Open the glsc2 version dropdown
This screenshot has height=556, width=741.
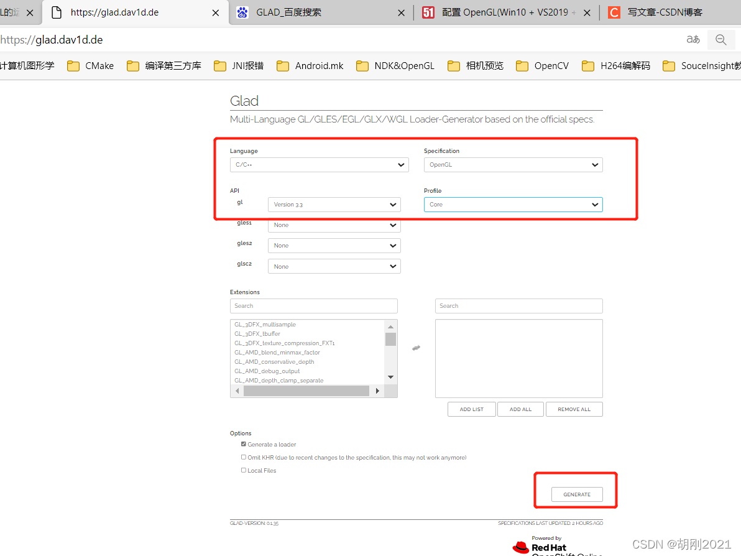(334, 266)
